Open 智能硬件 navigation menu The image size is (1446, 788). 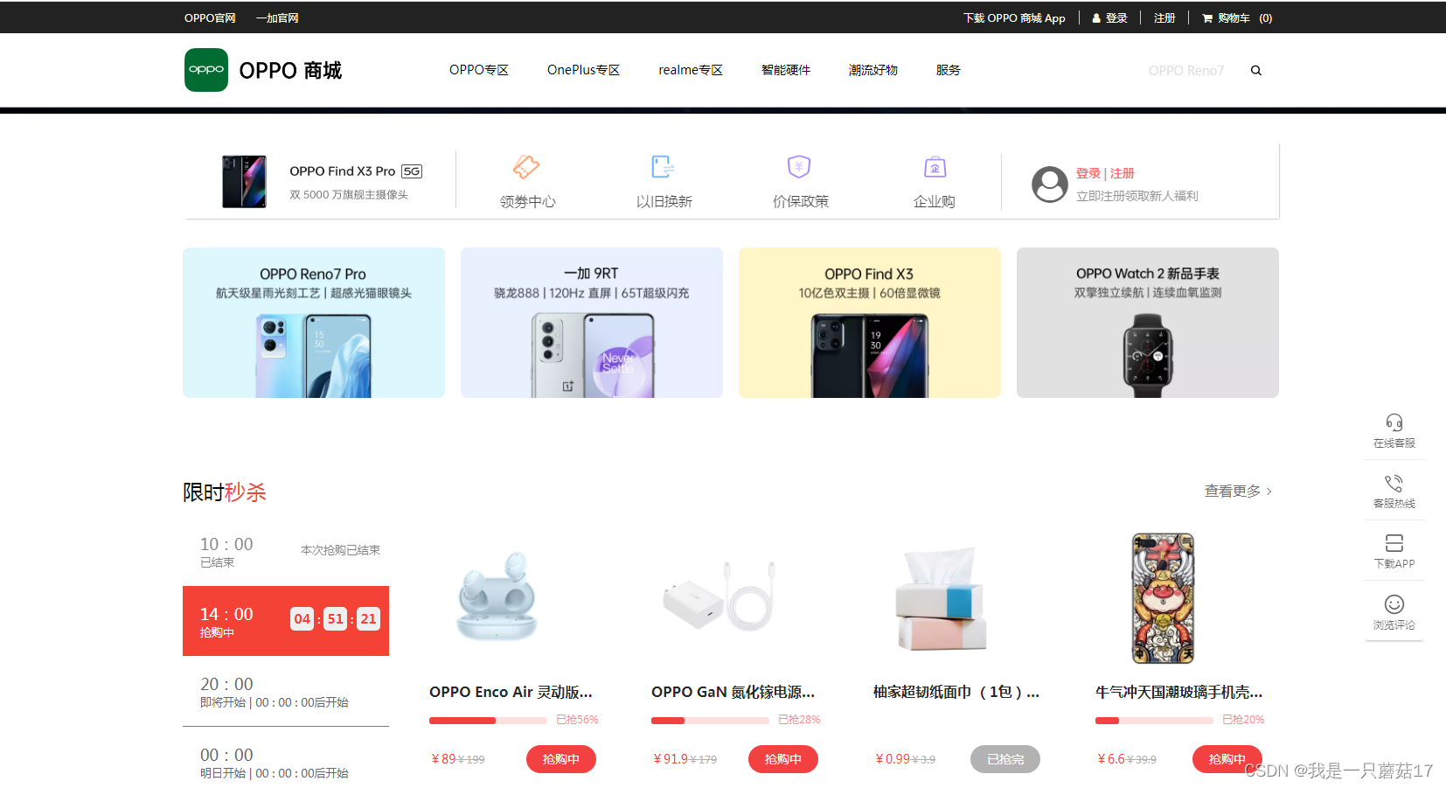[x=786, y=70]
